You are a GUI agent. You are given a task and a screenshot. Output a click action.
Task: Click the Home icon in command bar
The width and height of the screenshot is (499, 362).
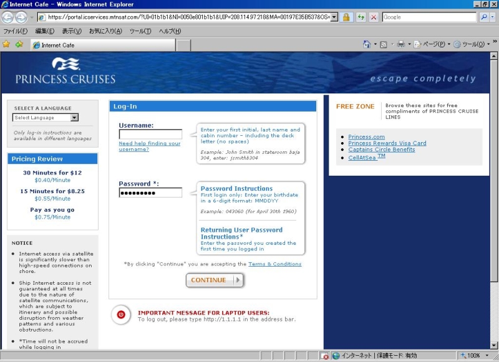click(367, 44)
